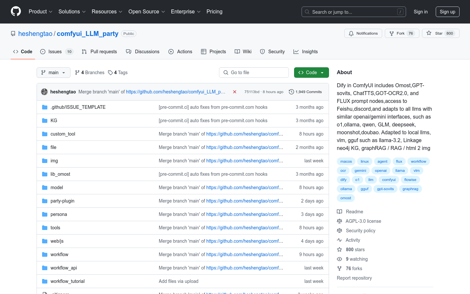470x294 pixels.
Task: Select the comfyui topic tag
Action: pyautogui.click(x=389, y=180)
